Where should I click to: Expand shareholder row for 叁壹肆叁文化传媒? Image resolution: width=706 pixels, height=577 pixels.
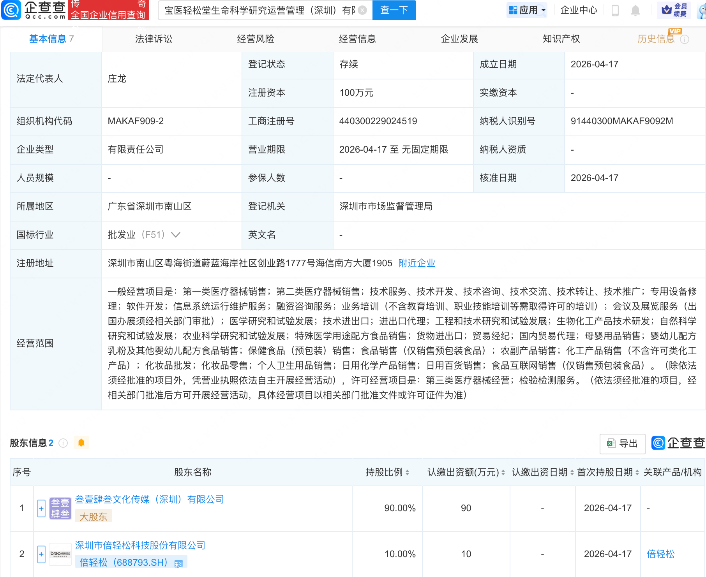coord(41,508)
